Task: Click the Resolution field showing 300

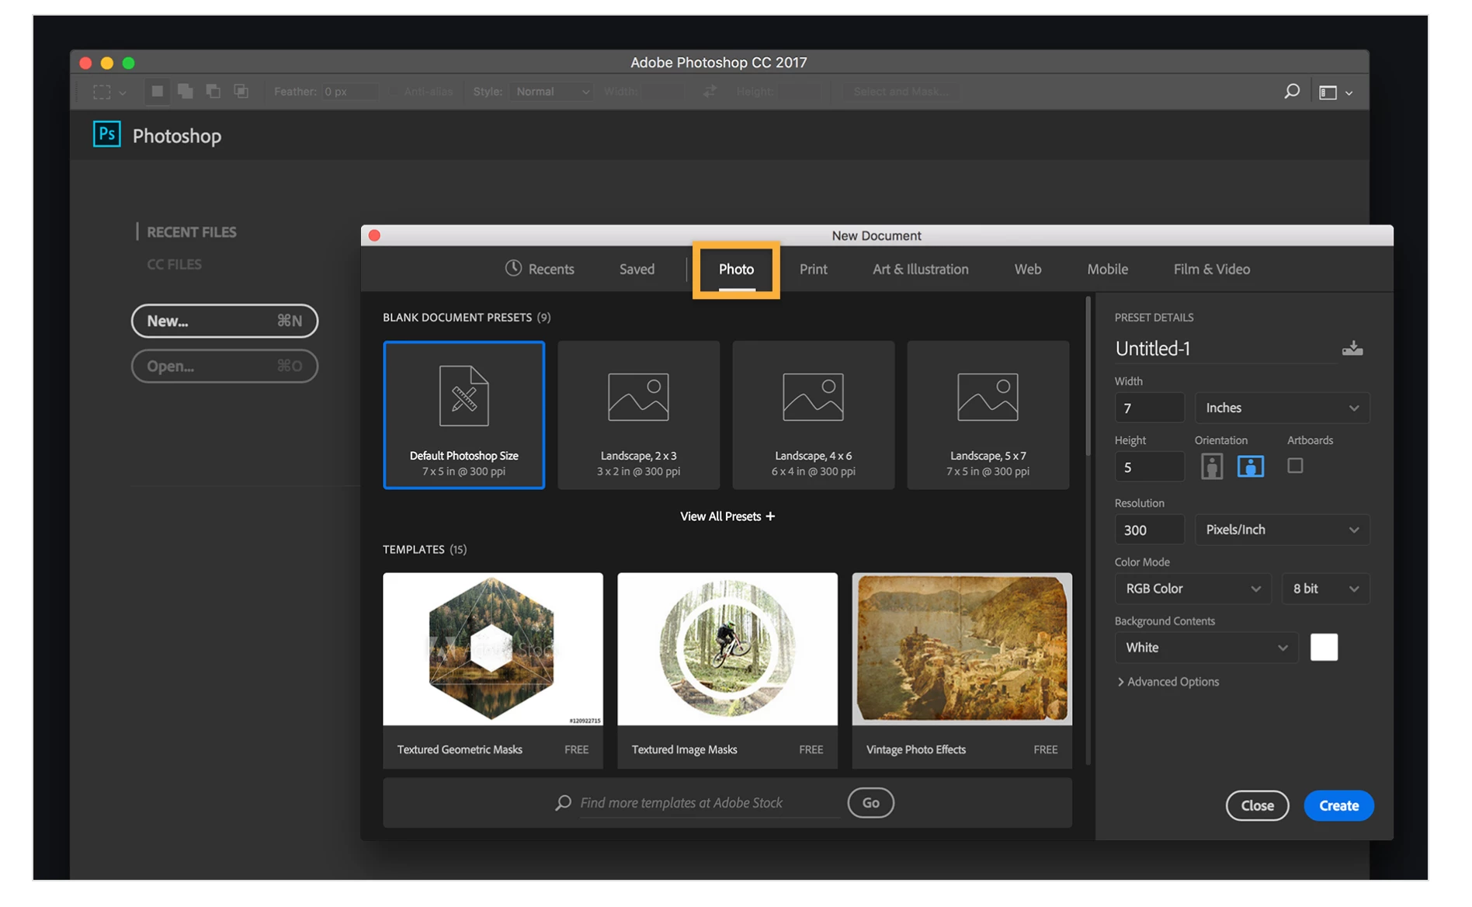Action: (x=1149, y=530)
